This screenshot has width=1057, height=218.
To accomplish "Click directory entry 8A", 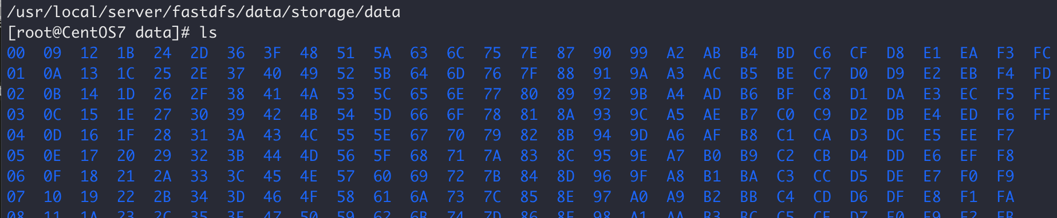I will coord(566,115).
